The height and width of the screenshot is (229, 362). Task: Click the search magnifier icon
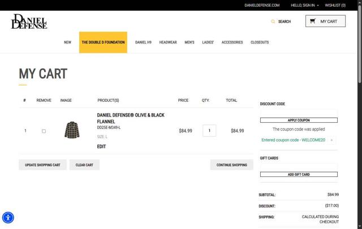pyautogui.click(x=273, y=21)
